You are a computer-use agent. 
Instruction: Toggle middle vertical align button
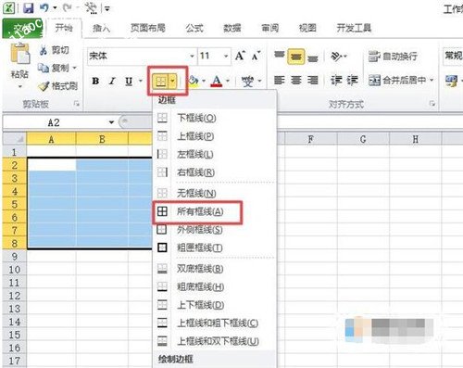[296, 57]
